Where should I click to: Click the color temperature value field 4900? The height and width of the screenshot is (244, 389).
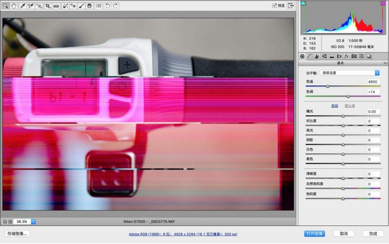click(373, 82)
